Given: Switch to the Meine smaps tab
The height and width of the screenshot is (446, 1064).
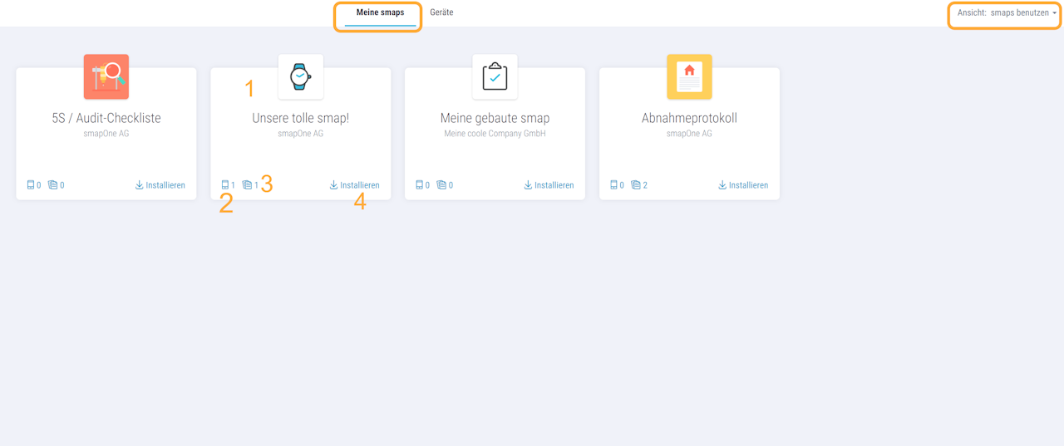Looking at the screenshot, I should click(380, 13).
